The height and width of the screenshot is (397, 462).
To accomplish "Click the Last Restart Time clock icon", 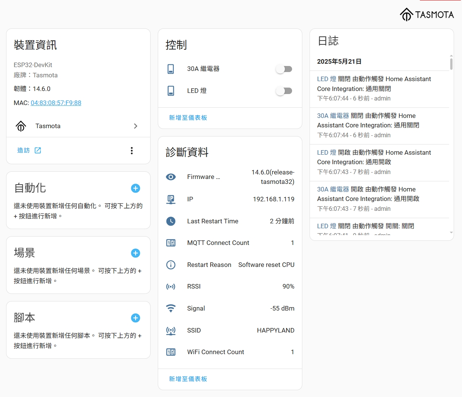I will coord(171,221).
